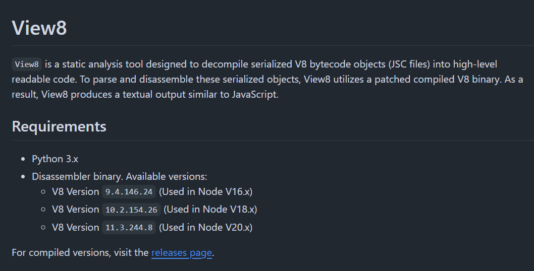The height and width of the screenshot is (271, 534).
Task: Click the 10.2.154.26 version code
Action: 131,210
